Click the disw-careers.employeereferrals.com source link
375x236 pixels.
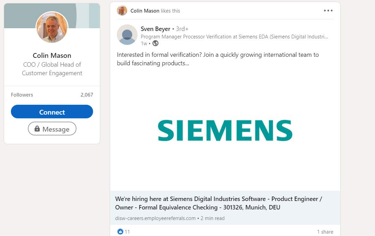[x=155, y=218]
